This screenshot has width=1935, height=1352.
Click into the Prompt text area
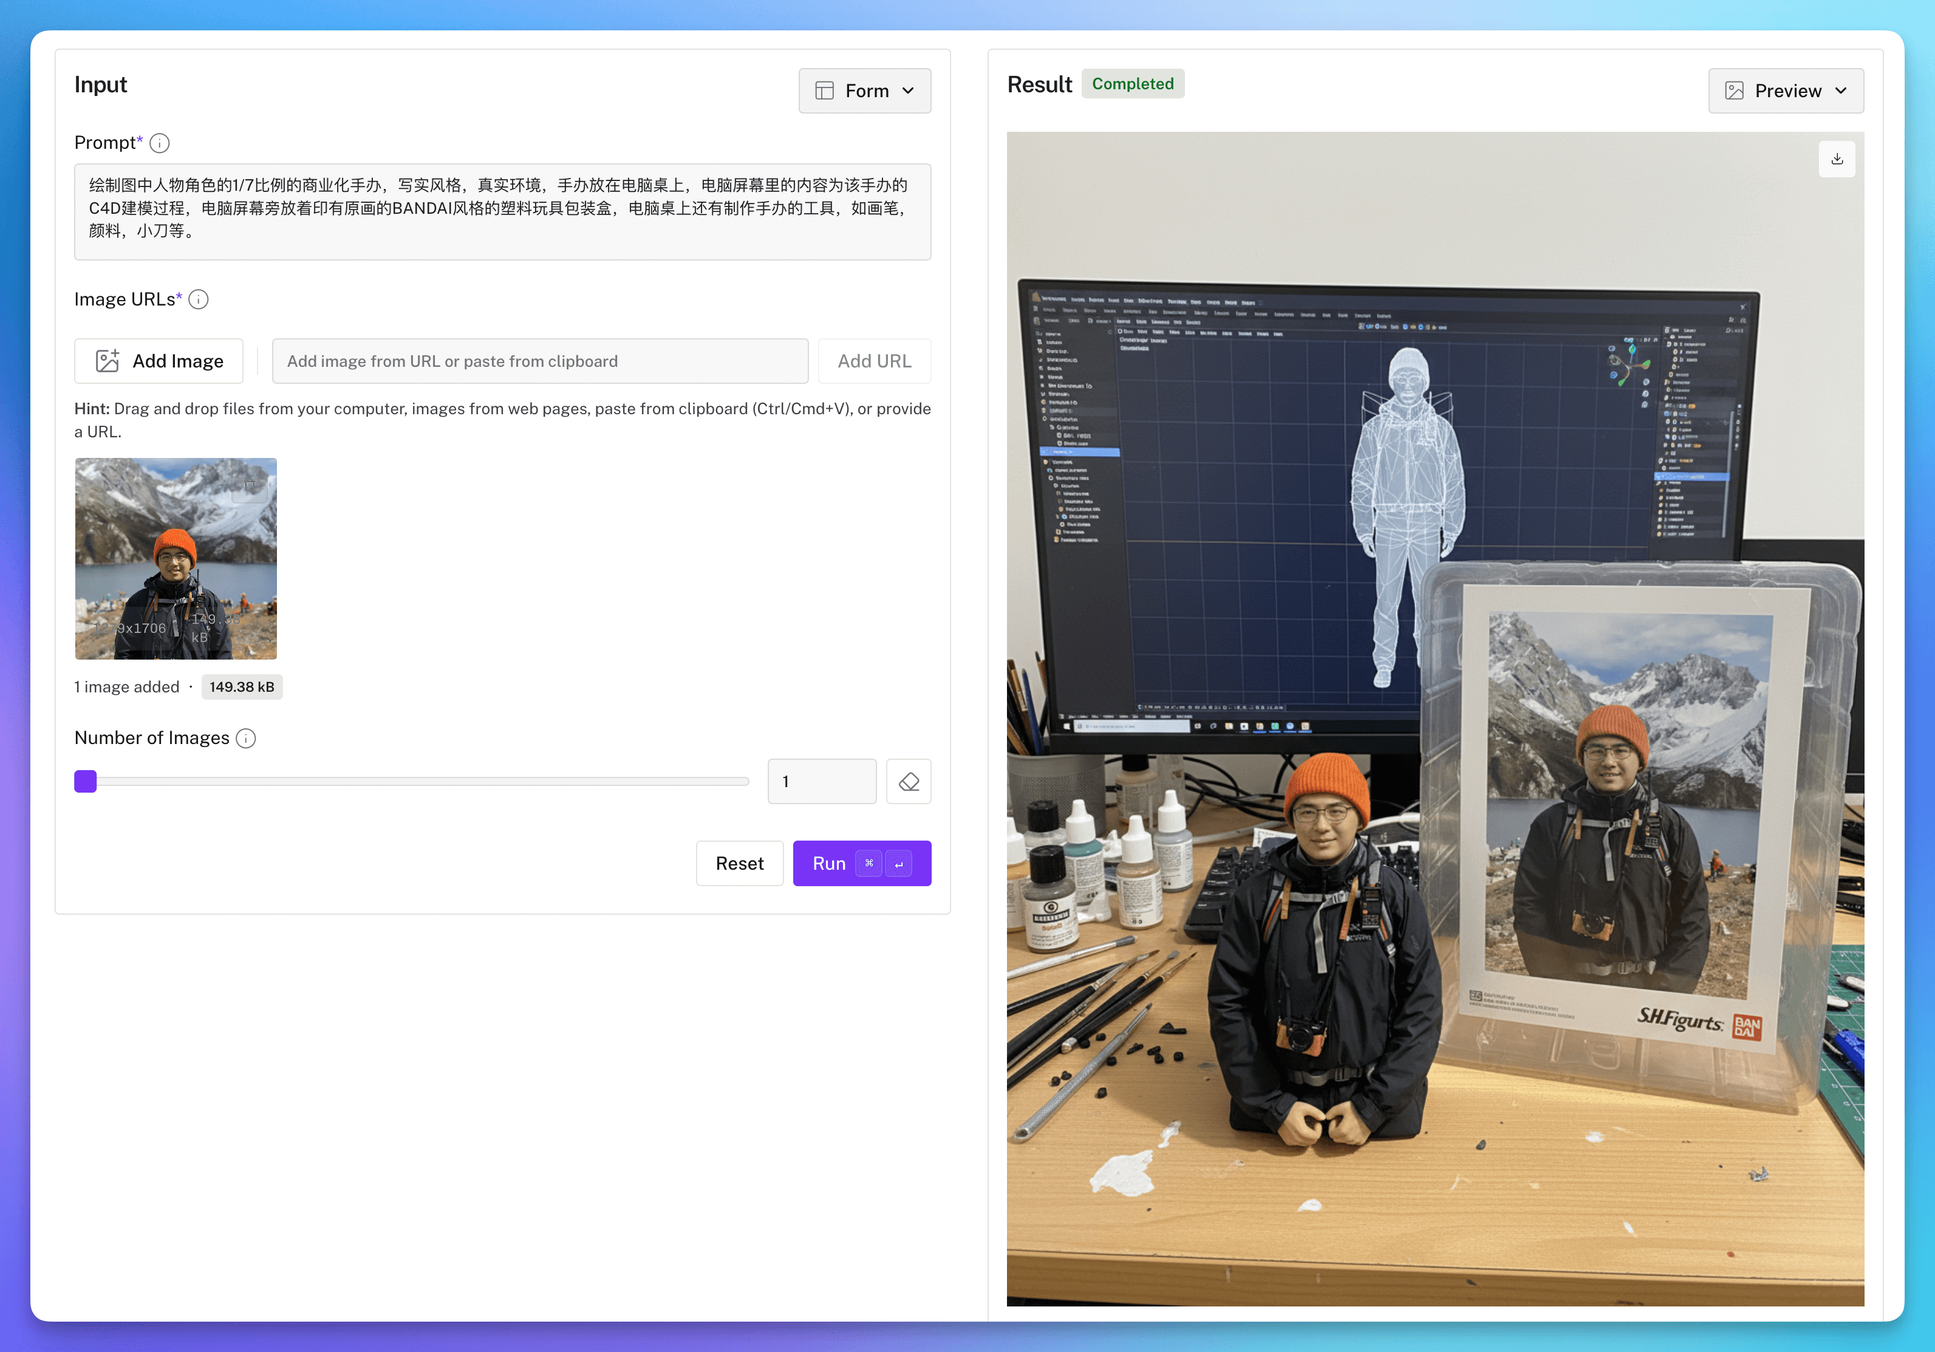tap(502, 211)
